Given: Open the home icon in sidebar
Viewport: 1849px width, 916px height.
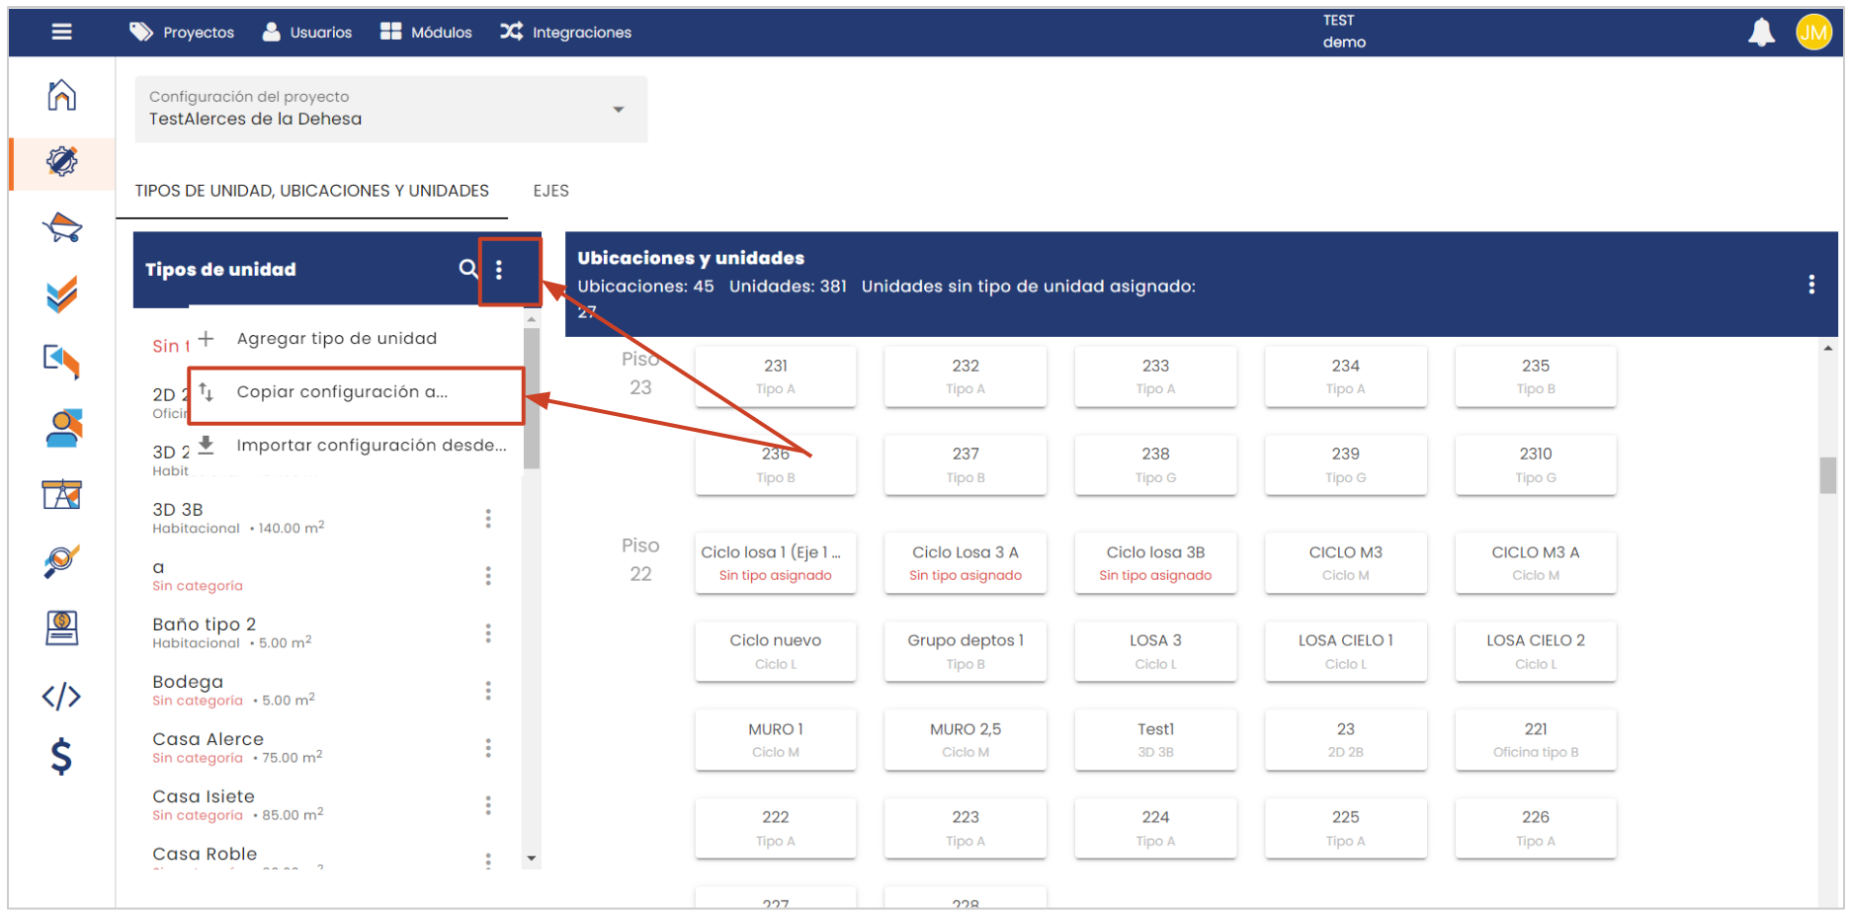Looking at the screenshot, I should point(61,95).
